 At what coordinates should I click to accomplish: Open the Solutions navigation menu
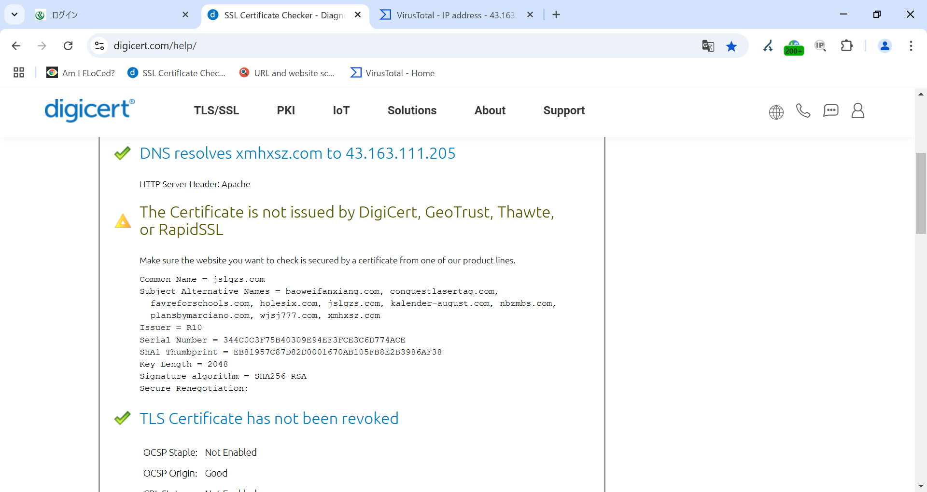(x=412, y=110)
